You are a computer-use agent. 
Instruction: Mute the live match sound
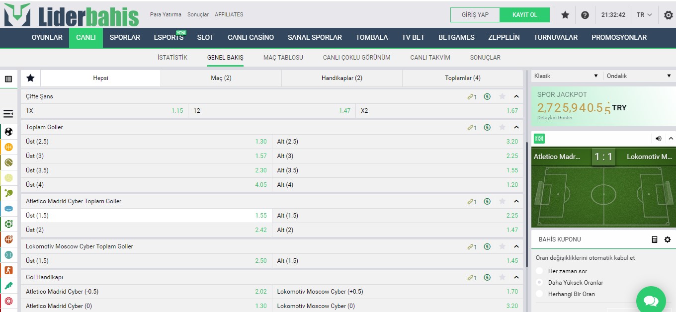pyautogui.click(x=659, y=139)
